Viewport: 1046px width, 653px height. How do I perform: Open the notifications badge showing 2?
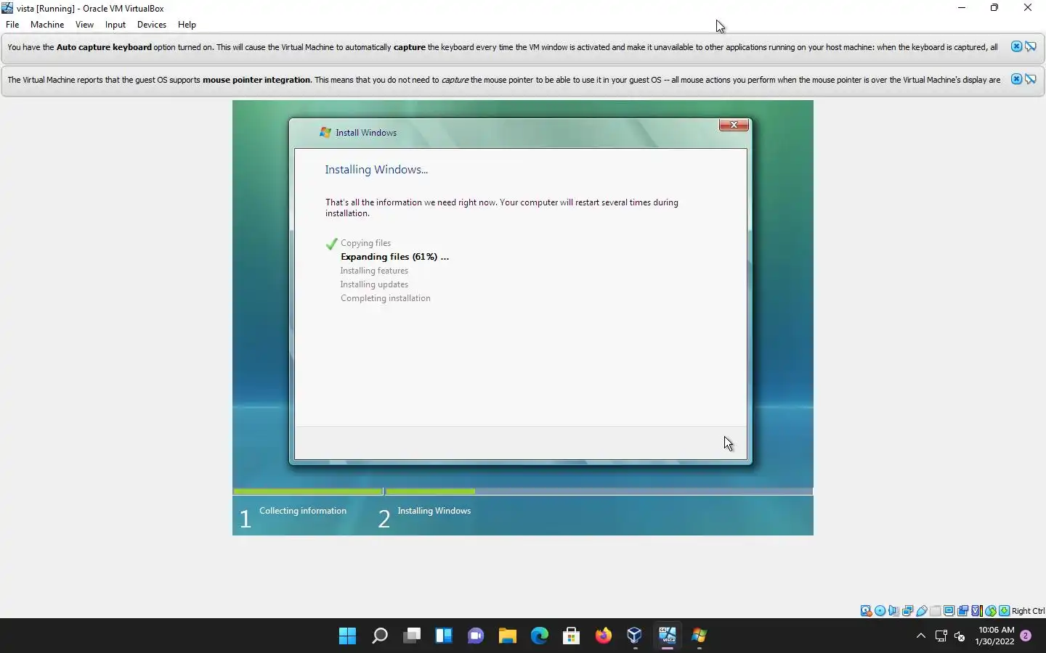(1026, 636)
